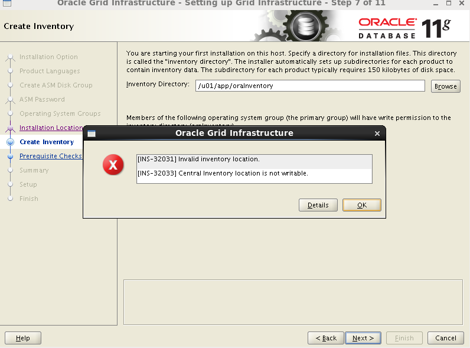This screenshot has height=348, width=470.
Task: Click the Prerequisite Checks step bullet icon
Action: [x=11, y=156]
